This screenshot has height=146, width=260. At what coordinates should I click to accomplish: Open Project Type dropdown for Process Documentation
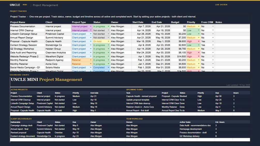[x=91, y=26]
